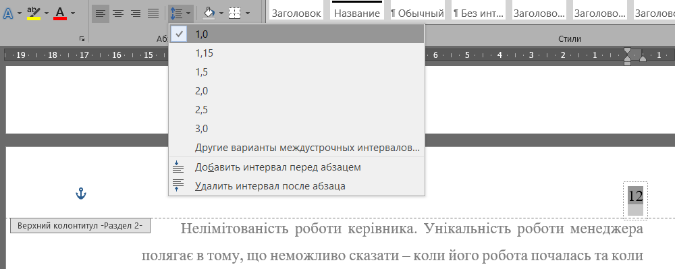This screenshot has width=675, height=269.
Task: Toggle align text left
Action: [101, 13]
